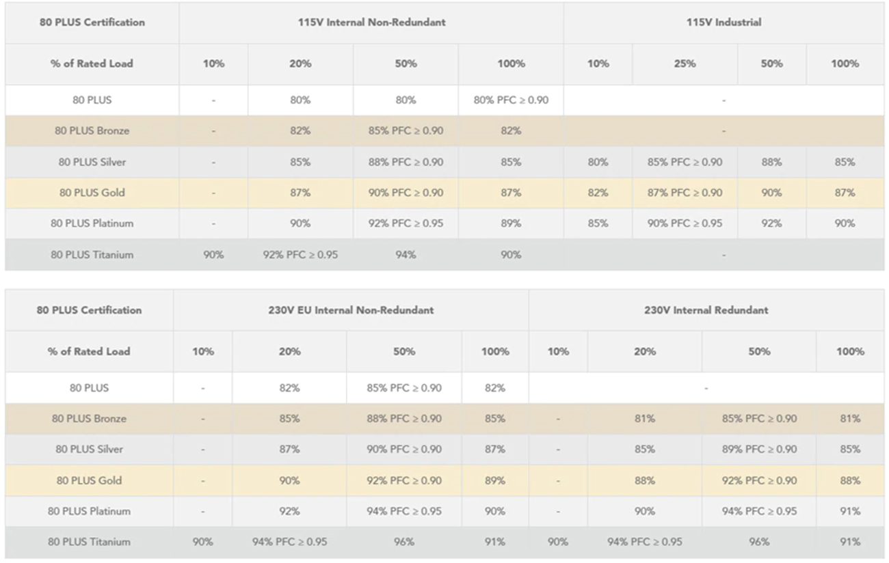Select 230V Redundant Platinum 100% load cell
The height and width of the screenshot is (563, 889).
coord(850,511)
